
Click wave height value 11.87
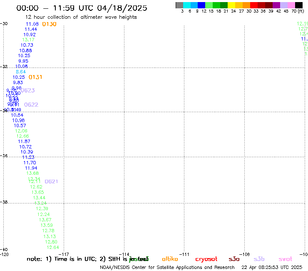click(24, 141)
